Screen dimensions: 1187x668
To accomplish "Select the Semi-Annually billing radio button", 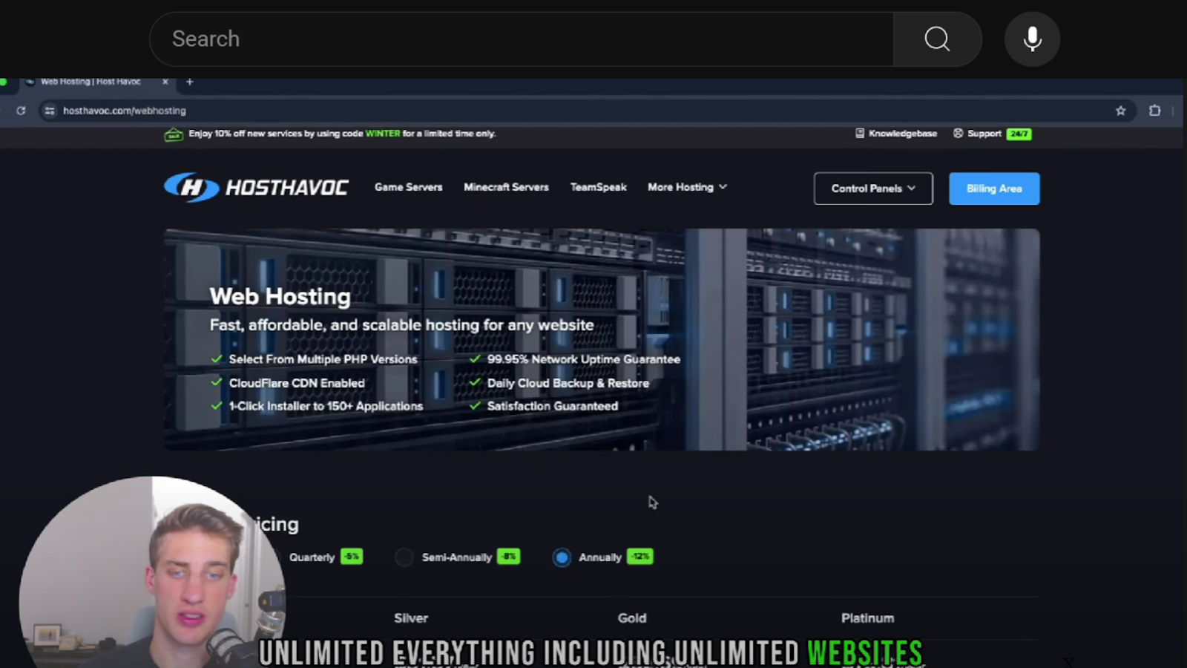I will point(404,557).
